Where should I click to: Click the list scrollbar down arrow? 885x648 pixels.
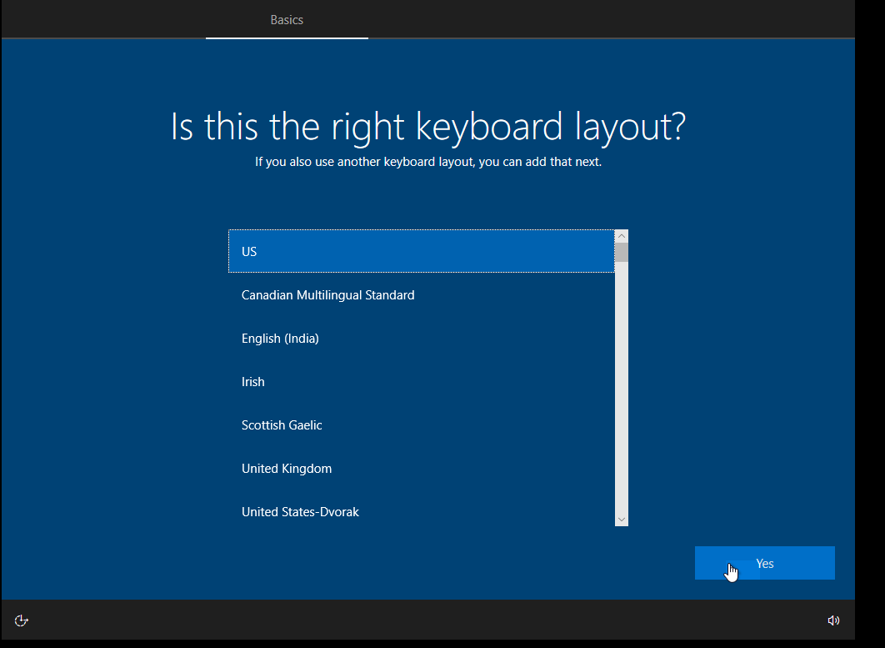click(622, 520)
